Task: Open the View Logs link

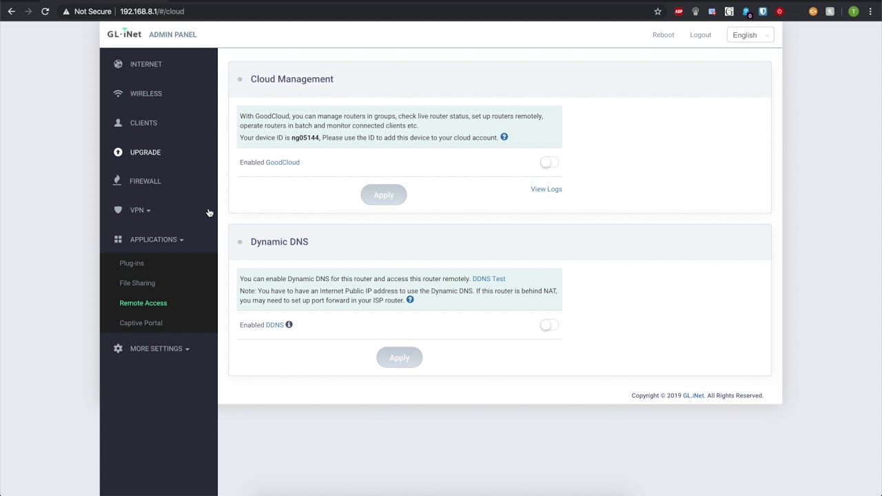Action: coord(546,189)
